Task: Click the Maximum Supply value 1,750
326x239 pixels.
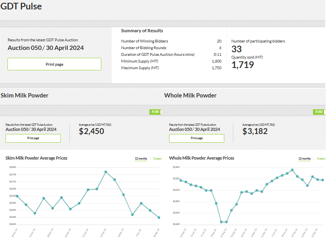Action: coord(217,68)
